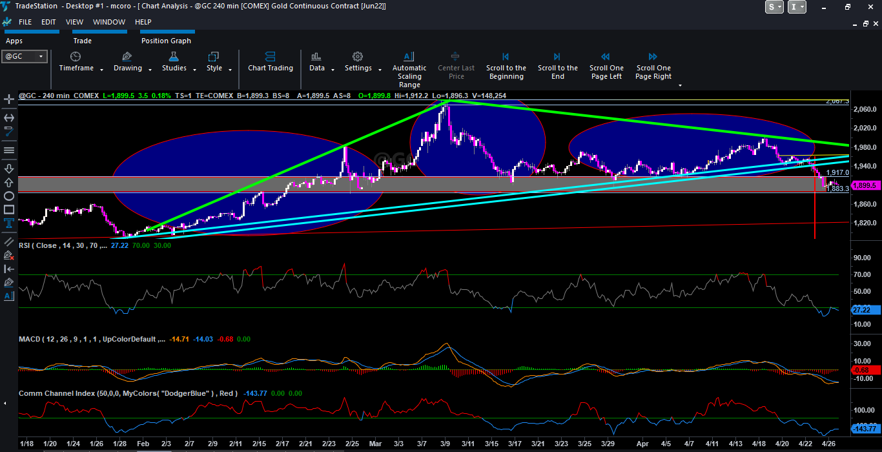Click Scroll One Page Right icon
882x452 pixels.
pos(653,57)
